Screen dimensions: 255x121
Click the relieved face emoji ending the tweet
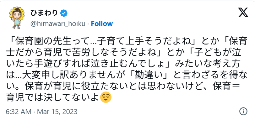pyautogui.click(x=106, y=97)
